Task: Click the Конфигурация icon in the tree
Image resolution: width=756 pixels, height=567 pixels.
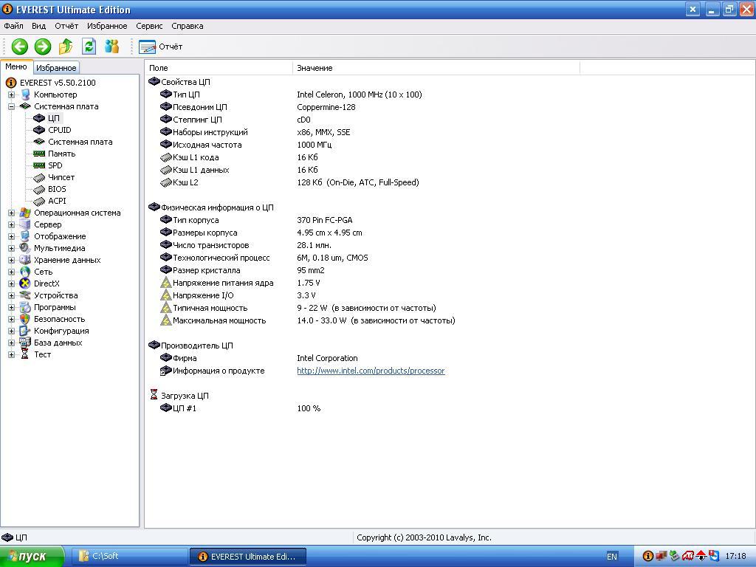Action: tap(25, 331)
